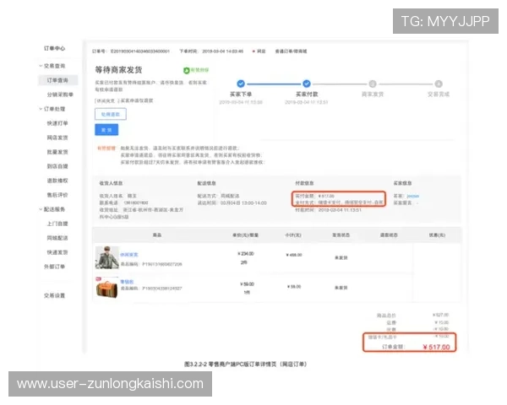This screenshot has width=507, height=405.
Task: Open 批量发货 in the sidebar
Action: 57,152
